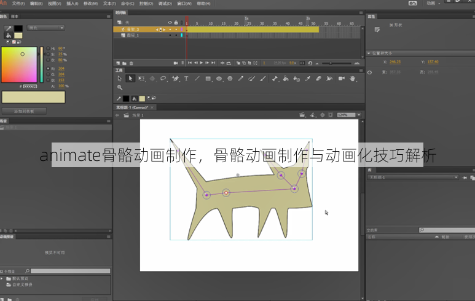Toggle onion skin in timeline
The image size is (475, 301).
[x=238, y=63]
